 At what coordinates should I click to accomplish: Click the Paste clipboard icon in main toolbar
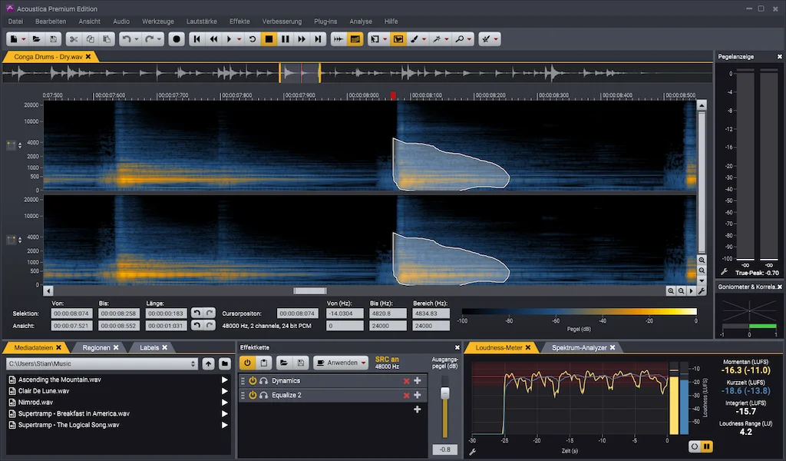click(107, 39)
